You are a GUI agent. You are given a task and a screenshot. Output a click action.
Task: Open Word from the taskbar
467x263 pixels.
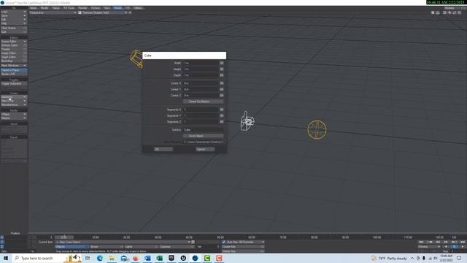pos(147,258)
